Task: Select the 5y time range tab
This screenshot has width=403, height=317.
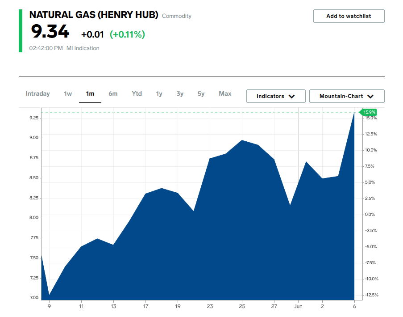Action: pos(201,94)
